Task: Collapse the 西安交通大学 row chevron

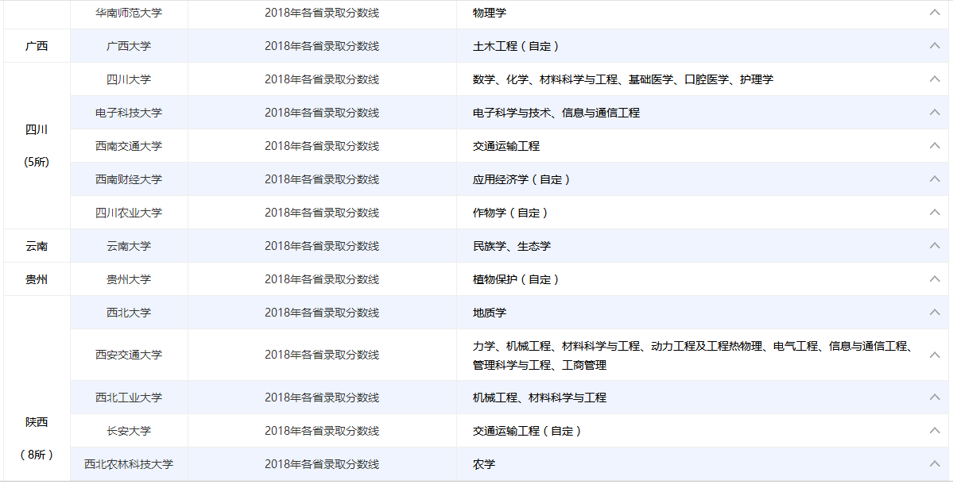Action: 935,355
